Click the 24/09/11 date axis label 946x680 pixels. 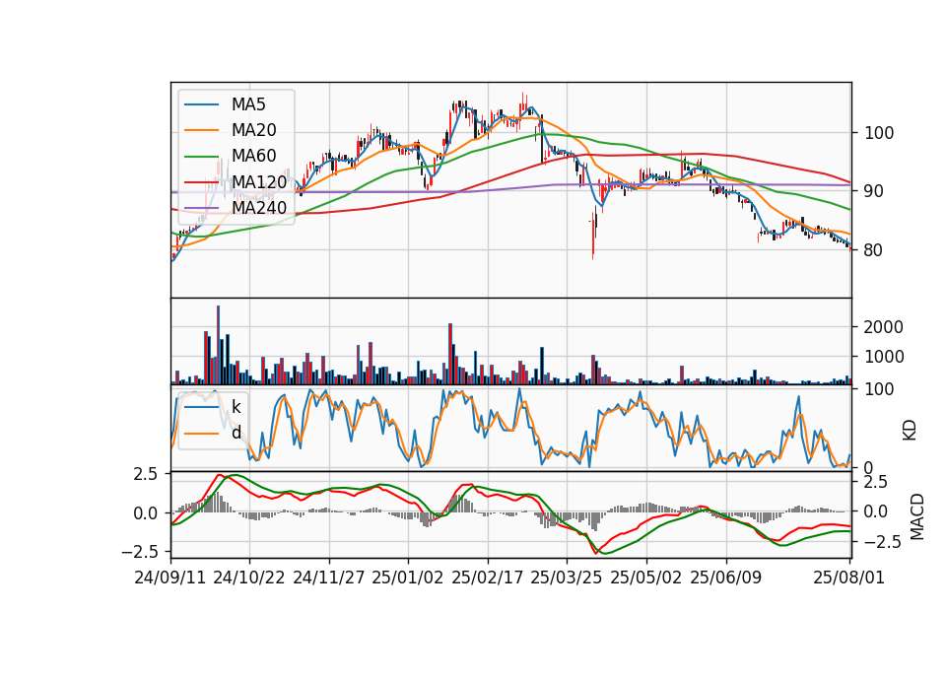coord(170,578)
